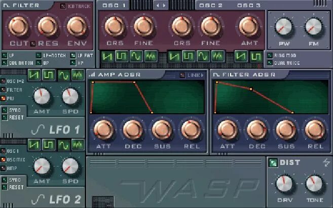This screenshot has width=333, height=208.
Task: Select square waveform for OSC 3
Action: (x=256, y=57)
